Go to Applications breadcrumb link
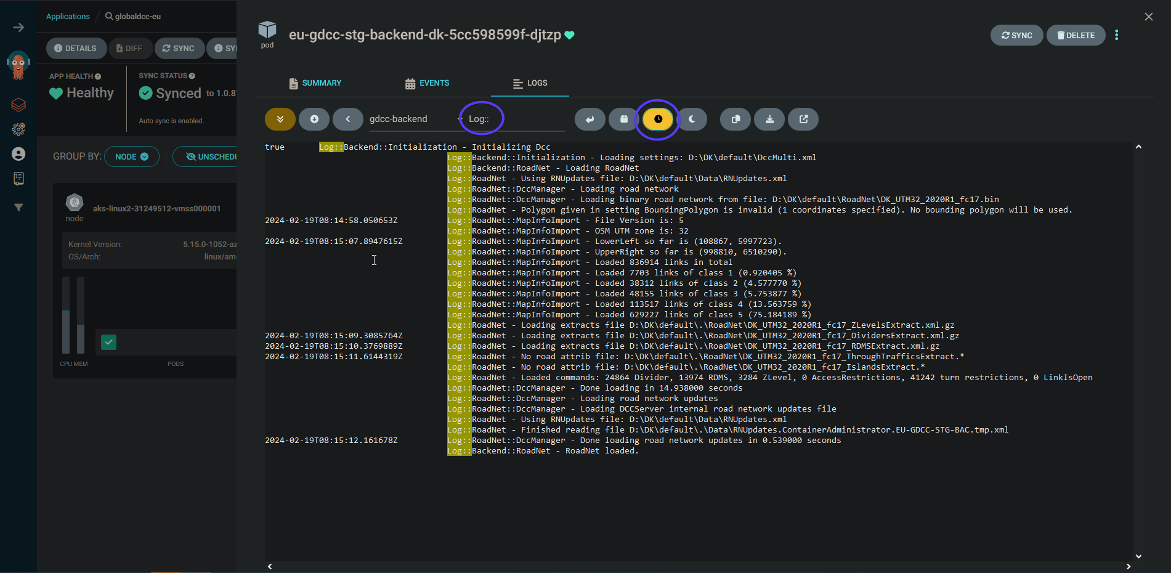This screenshot has height=573, width=1171. pos(68,17)
